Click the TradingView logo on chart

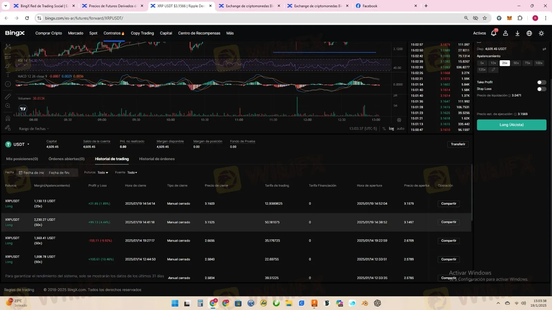pyautogui.click(x=23, y=109)
